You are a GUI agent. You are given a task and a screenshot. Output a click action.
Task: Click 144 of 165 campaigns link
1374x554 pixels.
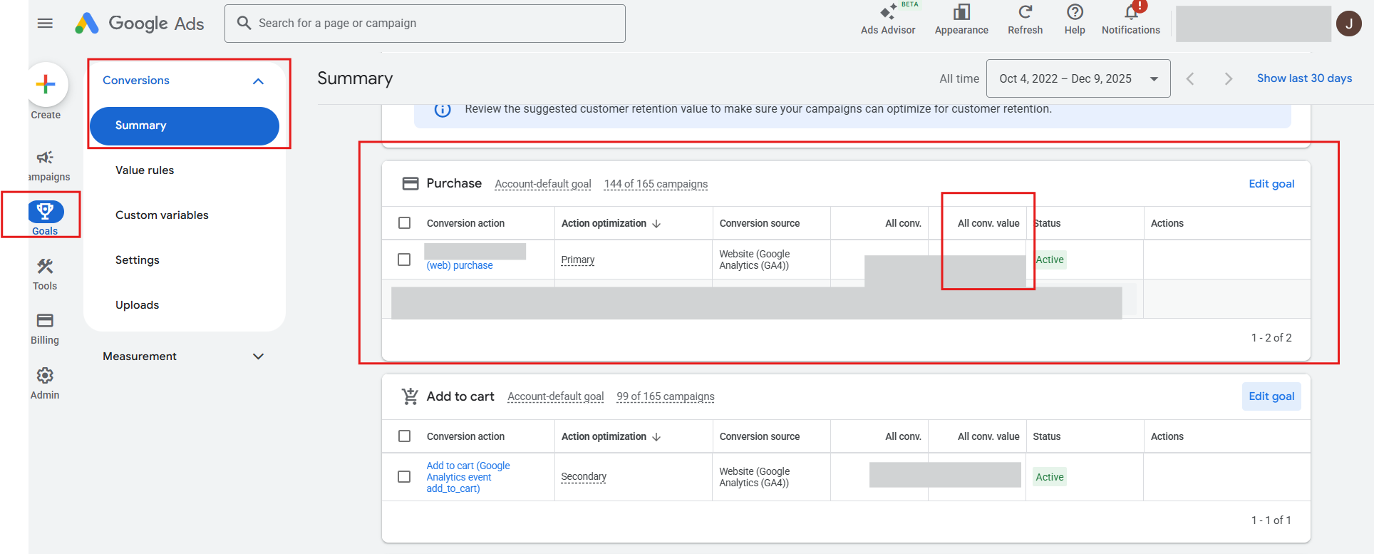point(656,184)
